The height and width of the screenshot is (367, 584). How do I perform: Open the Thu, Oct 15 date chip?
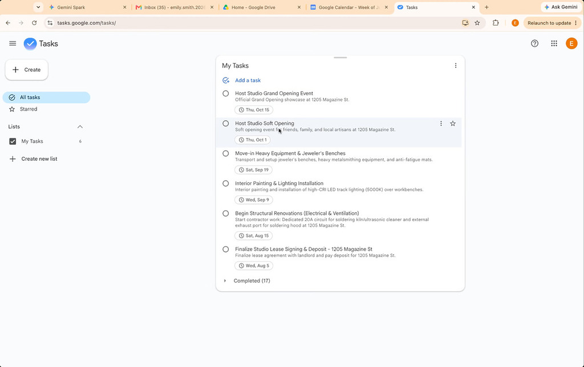click(254, 110)
